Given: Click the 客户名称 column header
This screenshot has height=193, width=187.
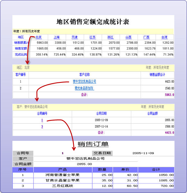Looking at the screenshot, I should tap(85, 74).
